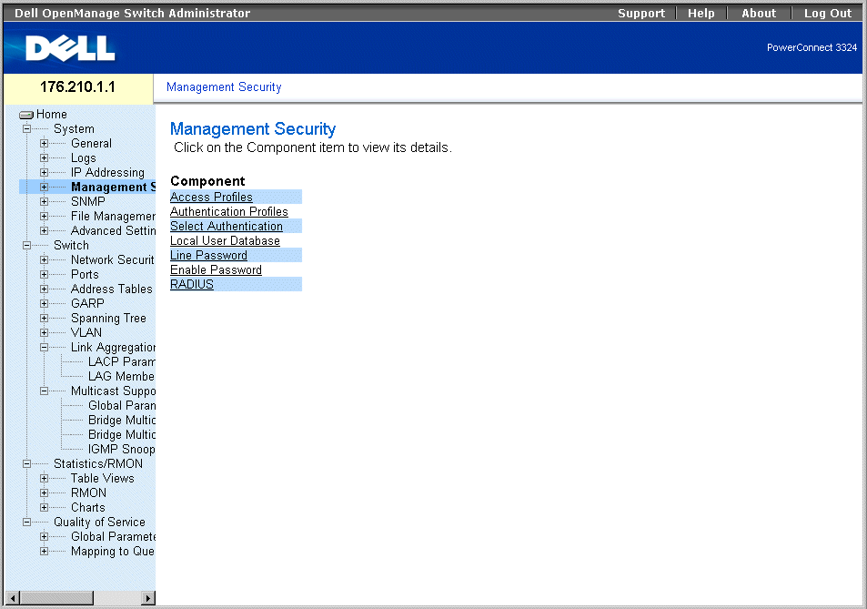867x609 pixels.
Task: Open the Help menu item
Action: 701,14
